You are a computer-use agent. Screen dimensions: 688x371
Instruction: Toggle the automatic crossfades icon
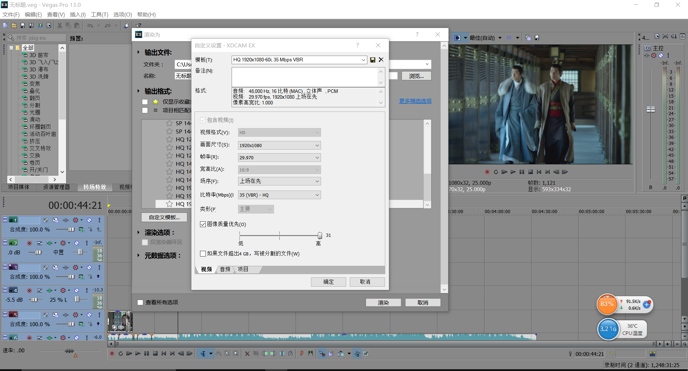(331, 353)
